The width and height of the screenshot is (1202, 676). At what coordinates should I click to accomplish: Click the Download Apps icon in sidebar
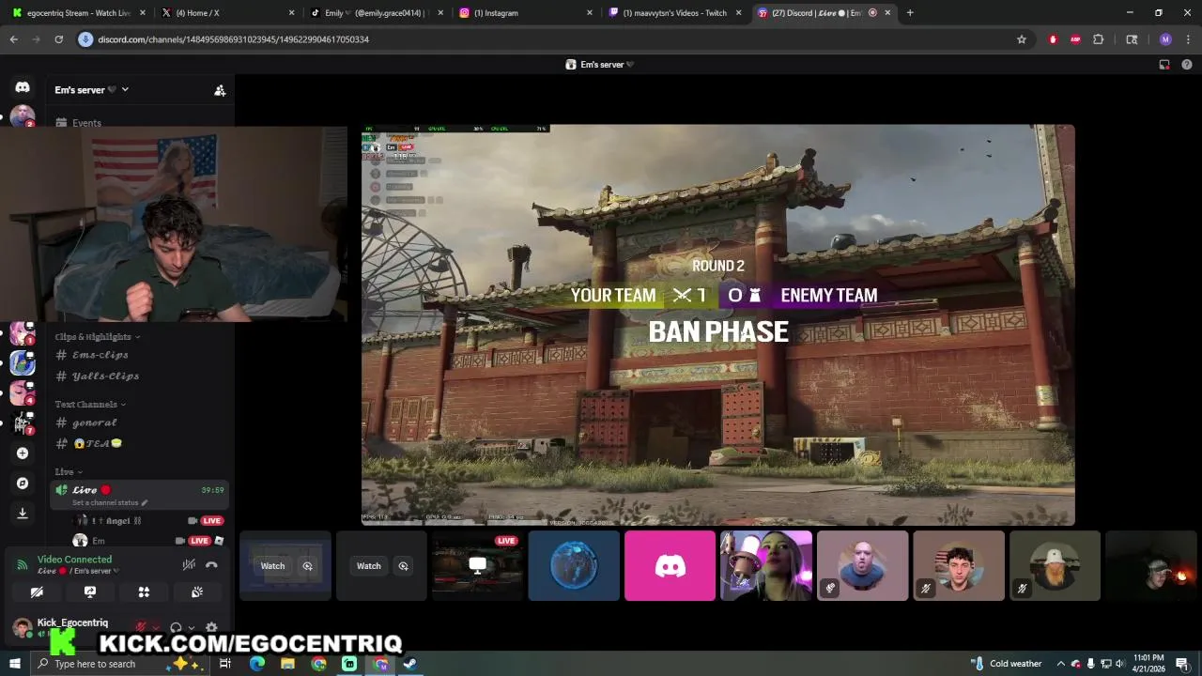(x=23, y=514)
